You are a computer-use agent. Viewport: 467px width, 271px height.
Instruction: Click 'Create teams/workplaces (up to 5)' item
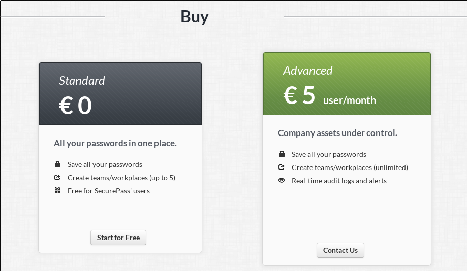point(121,178)
